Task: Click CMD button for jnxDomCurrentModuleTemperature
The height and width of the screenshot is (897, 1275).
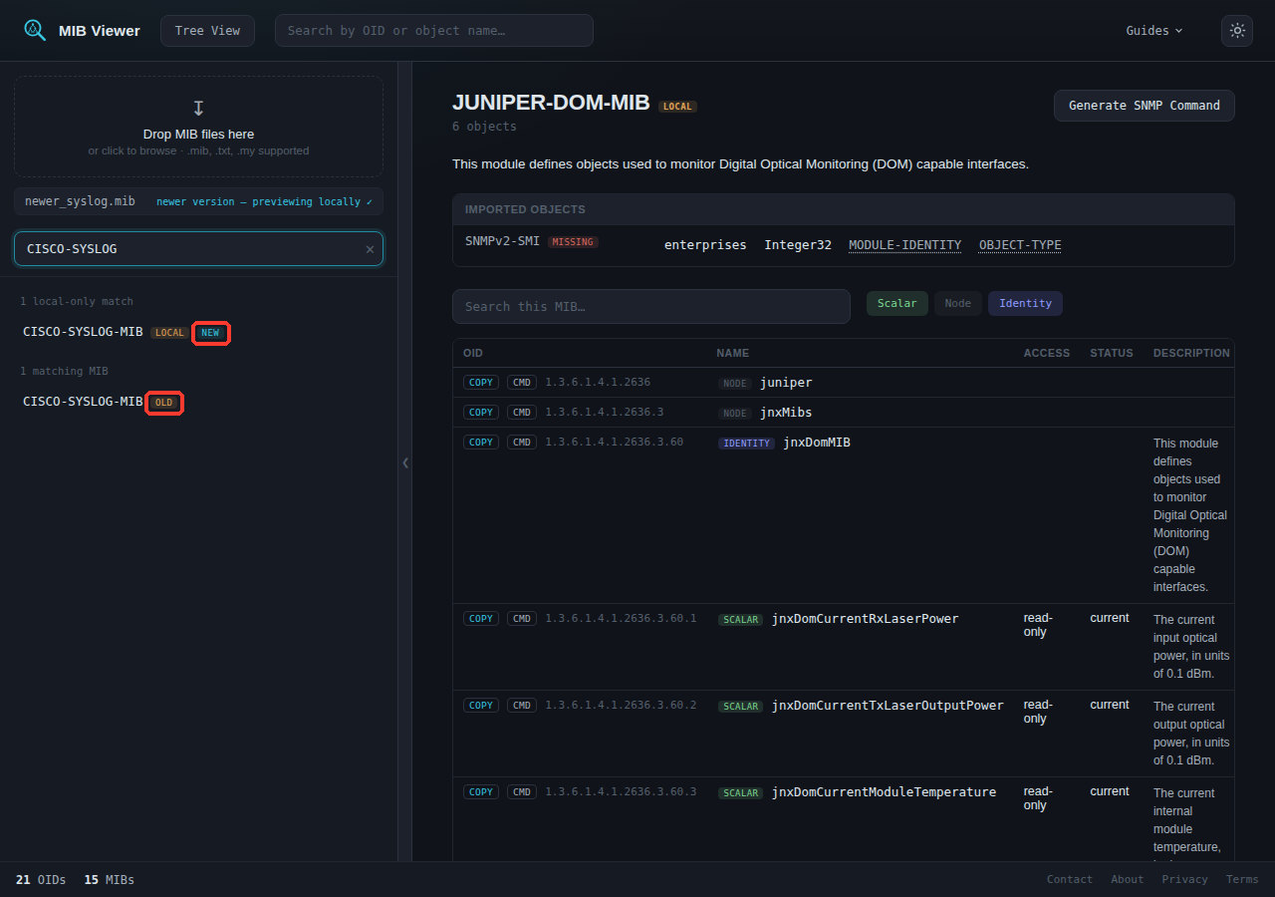Action: tap(522, 791)
